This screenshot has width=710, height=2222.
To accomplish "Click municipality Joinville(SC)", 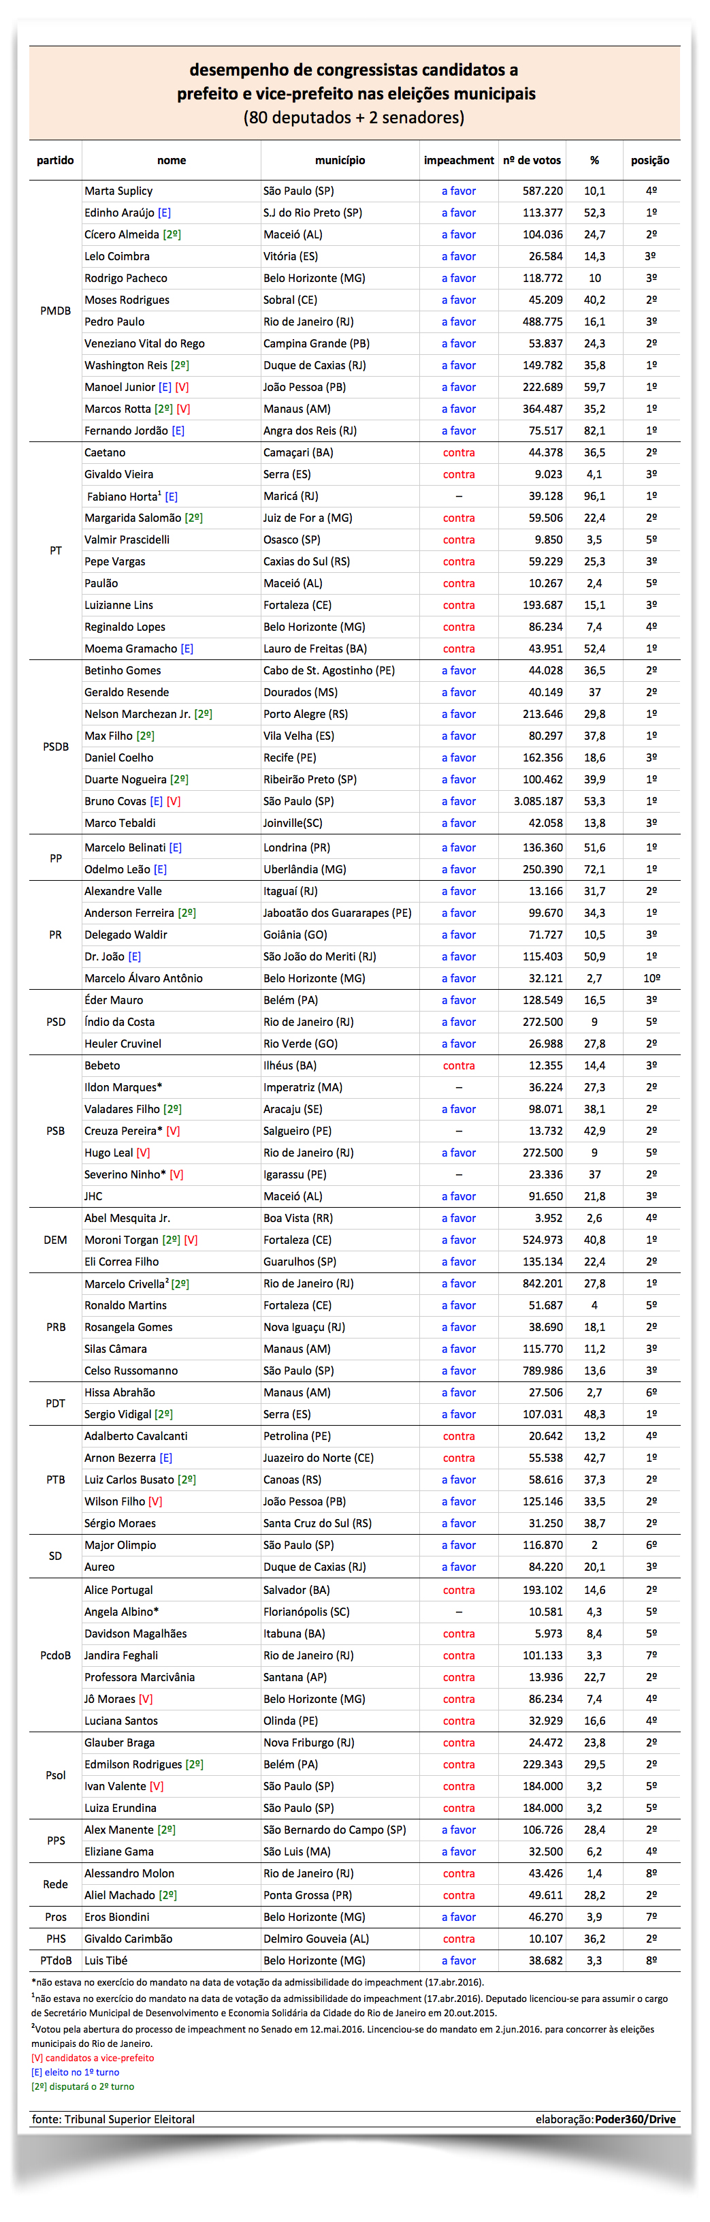I will pyautogui.click(x=293, y=823).
